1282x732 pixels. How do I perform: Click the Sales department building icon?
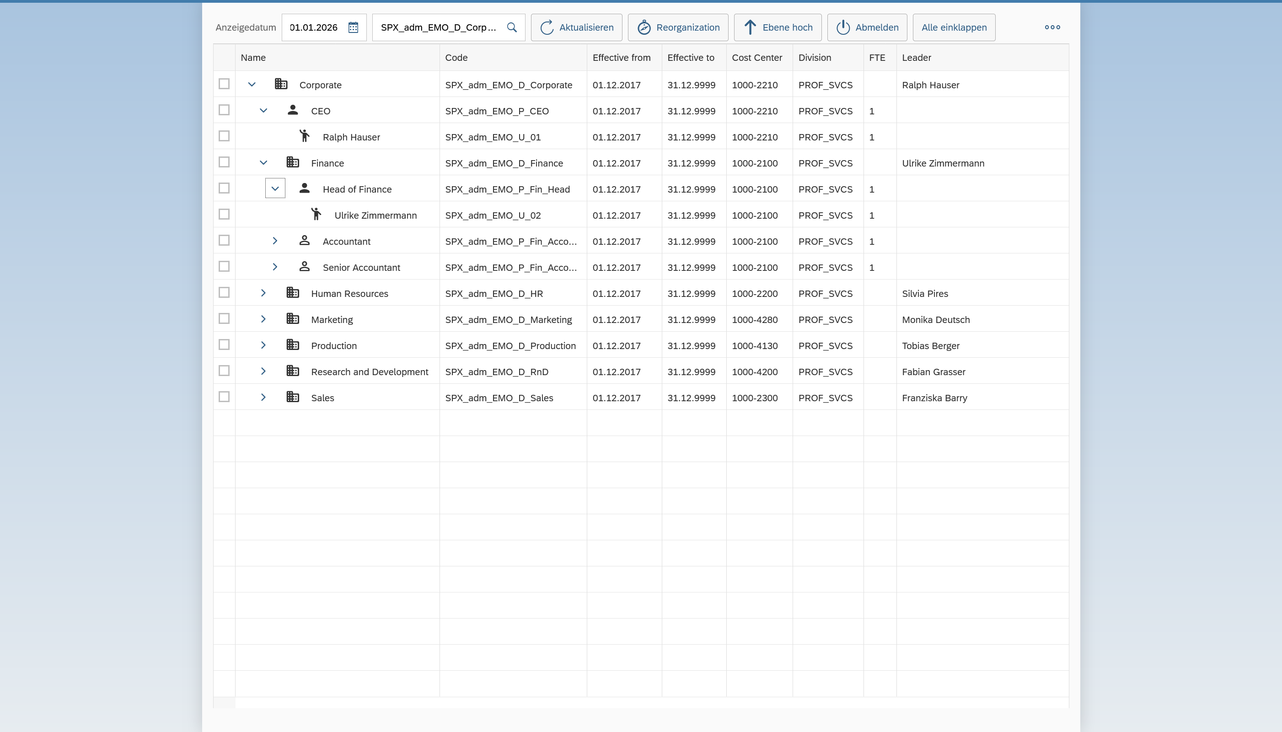click(292, 397)
